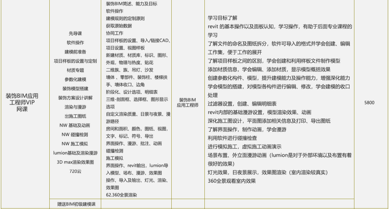Image resolution: width=389 pixels, height=209 pixels.
Task: Select the 协同工作 line
Action: (114, 33)
